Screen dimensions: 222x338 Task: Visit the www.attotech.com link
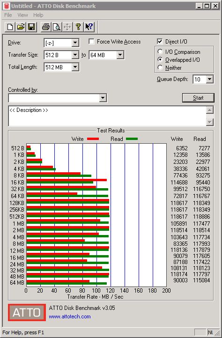(x=70, y=316)
